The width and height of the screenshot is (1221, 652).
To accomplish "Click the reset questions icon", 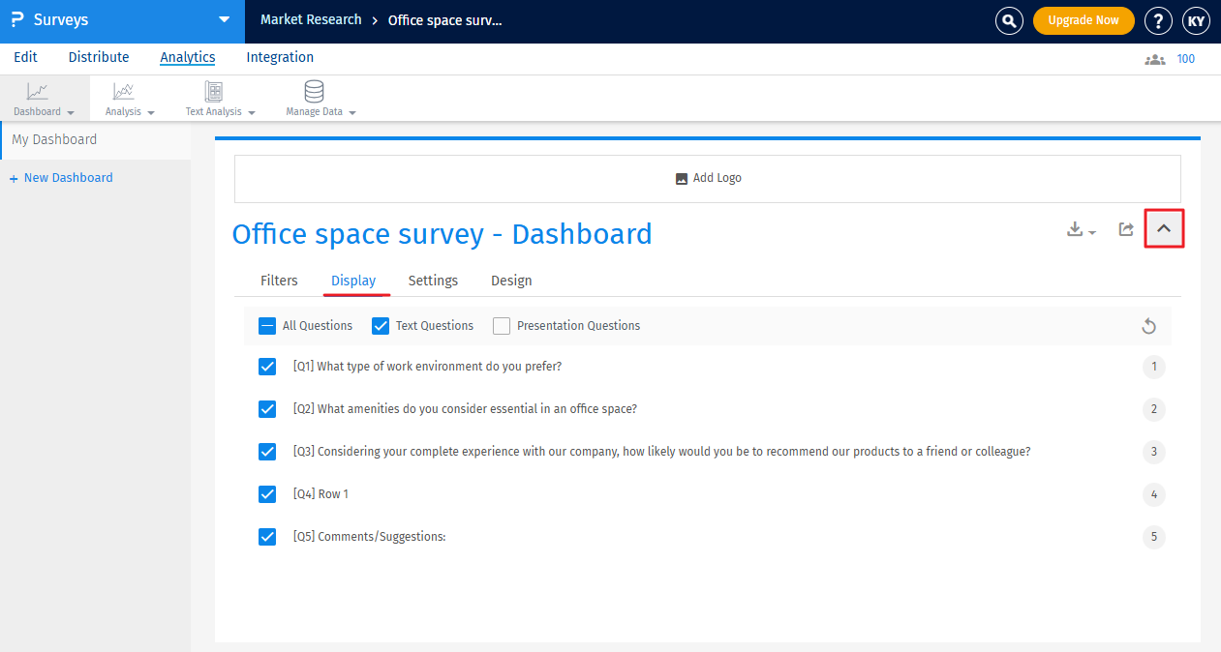I will (1148, 326).
